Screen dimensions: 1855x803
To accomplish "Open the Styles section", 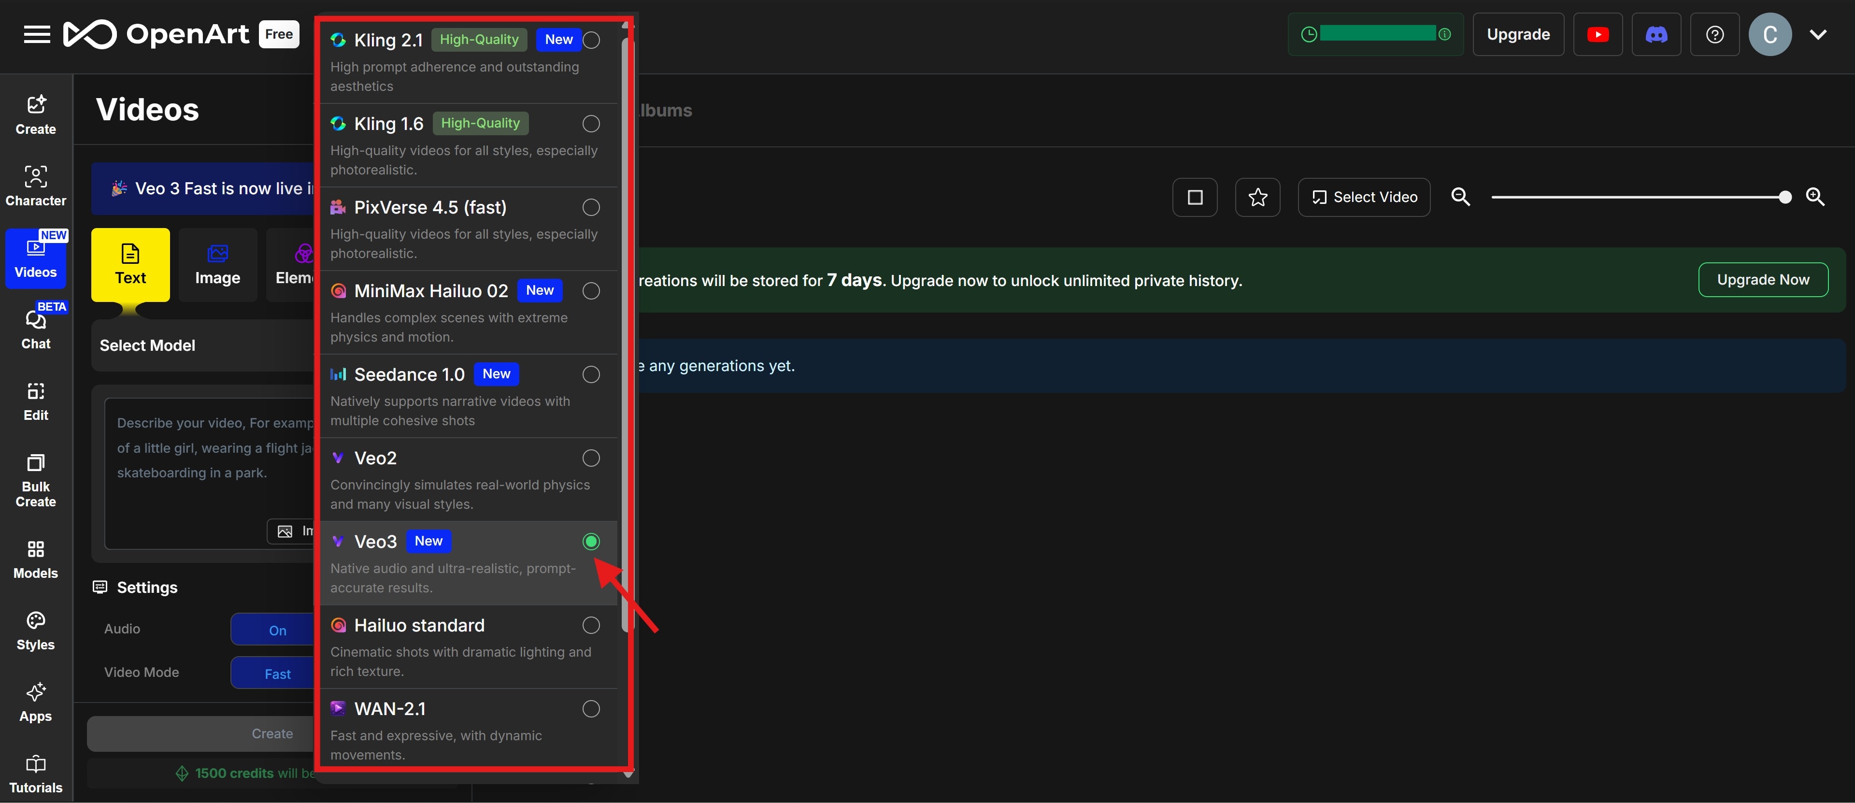I will (36, 631).
